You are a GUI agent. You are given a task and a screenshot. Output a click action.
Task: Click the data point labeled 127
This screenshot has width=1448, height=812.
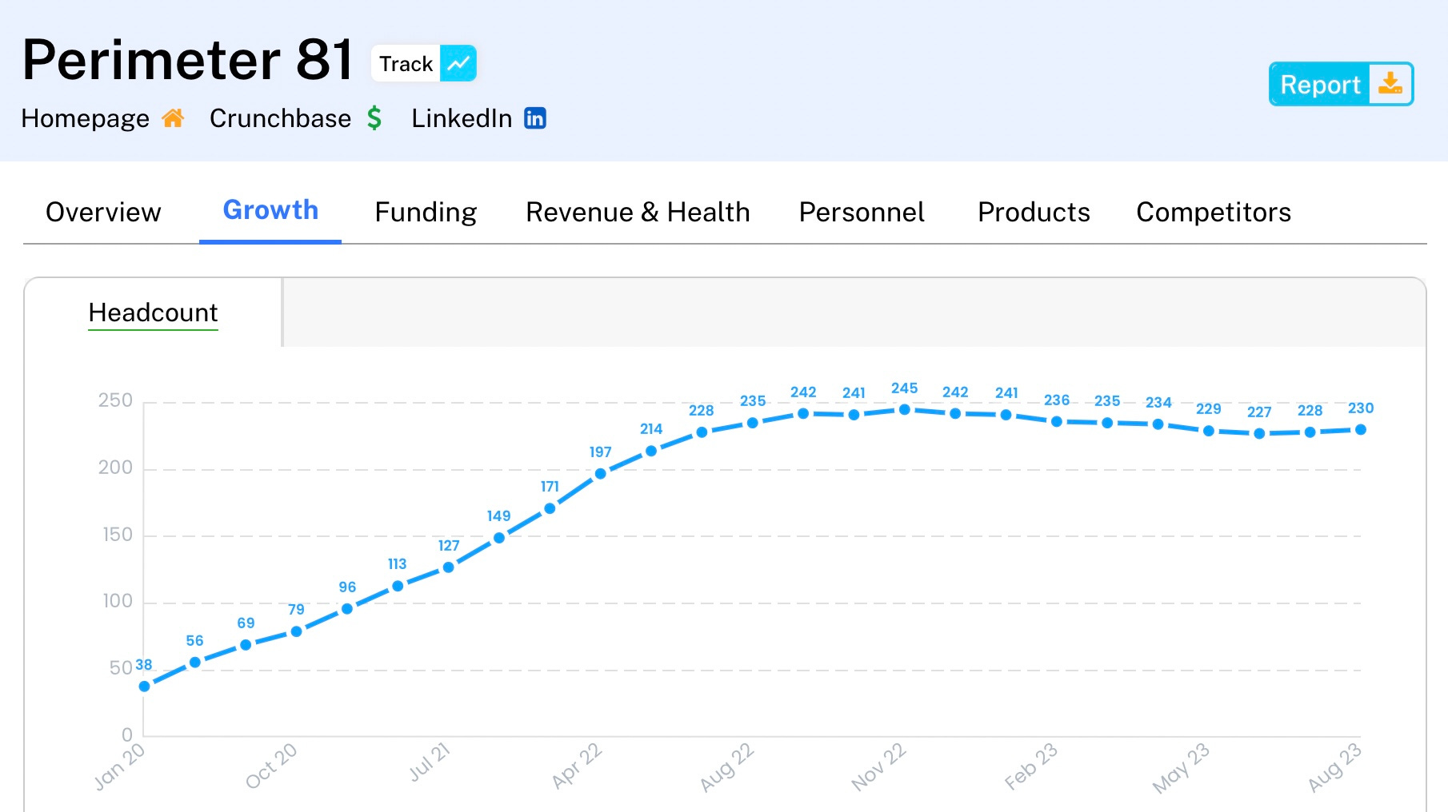[x=449, y=567]
